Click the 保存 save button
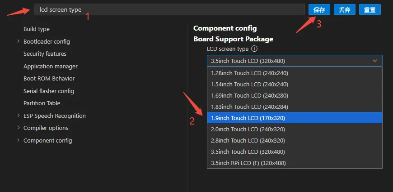The height and width of the screenshot is (192, 393). click(319, 9)
